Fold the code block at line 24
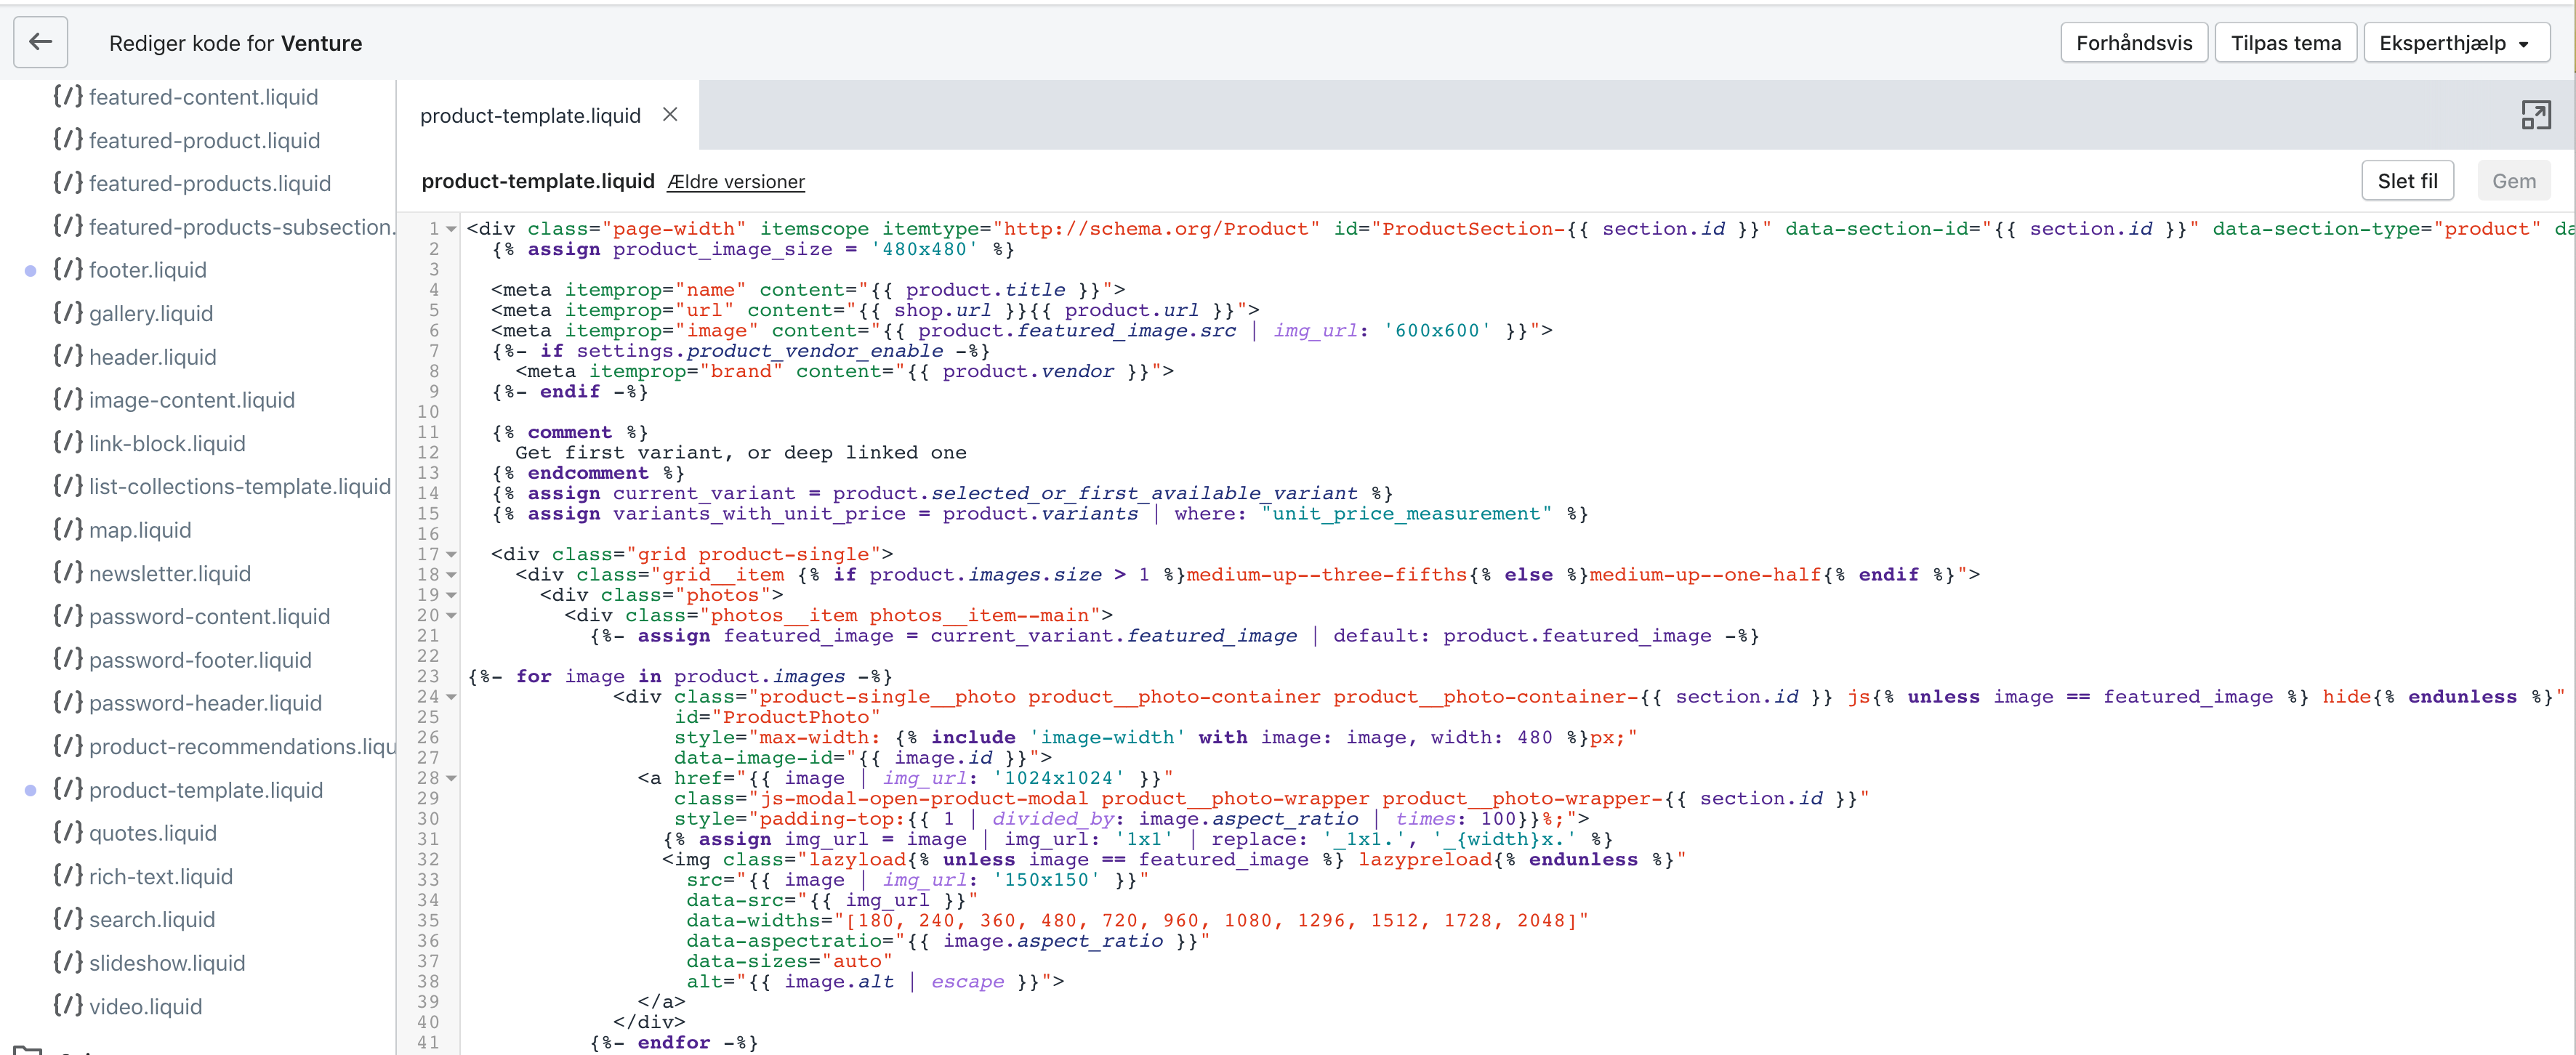The width and height of the screenshot is (2576, 1055). click(452, 697)
